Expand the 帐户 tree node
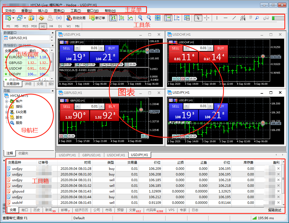This screenshot has width=289, height=223. pyautogui.click(x=7, y=101)
